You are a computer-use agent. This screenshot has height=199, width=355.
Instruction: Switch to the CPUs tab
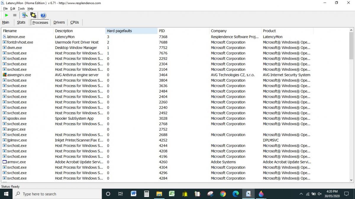tap(75, 22)
